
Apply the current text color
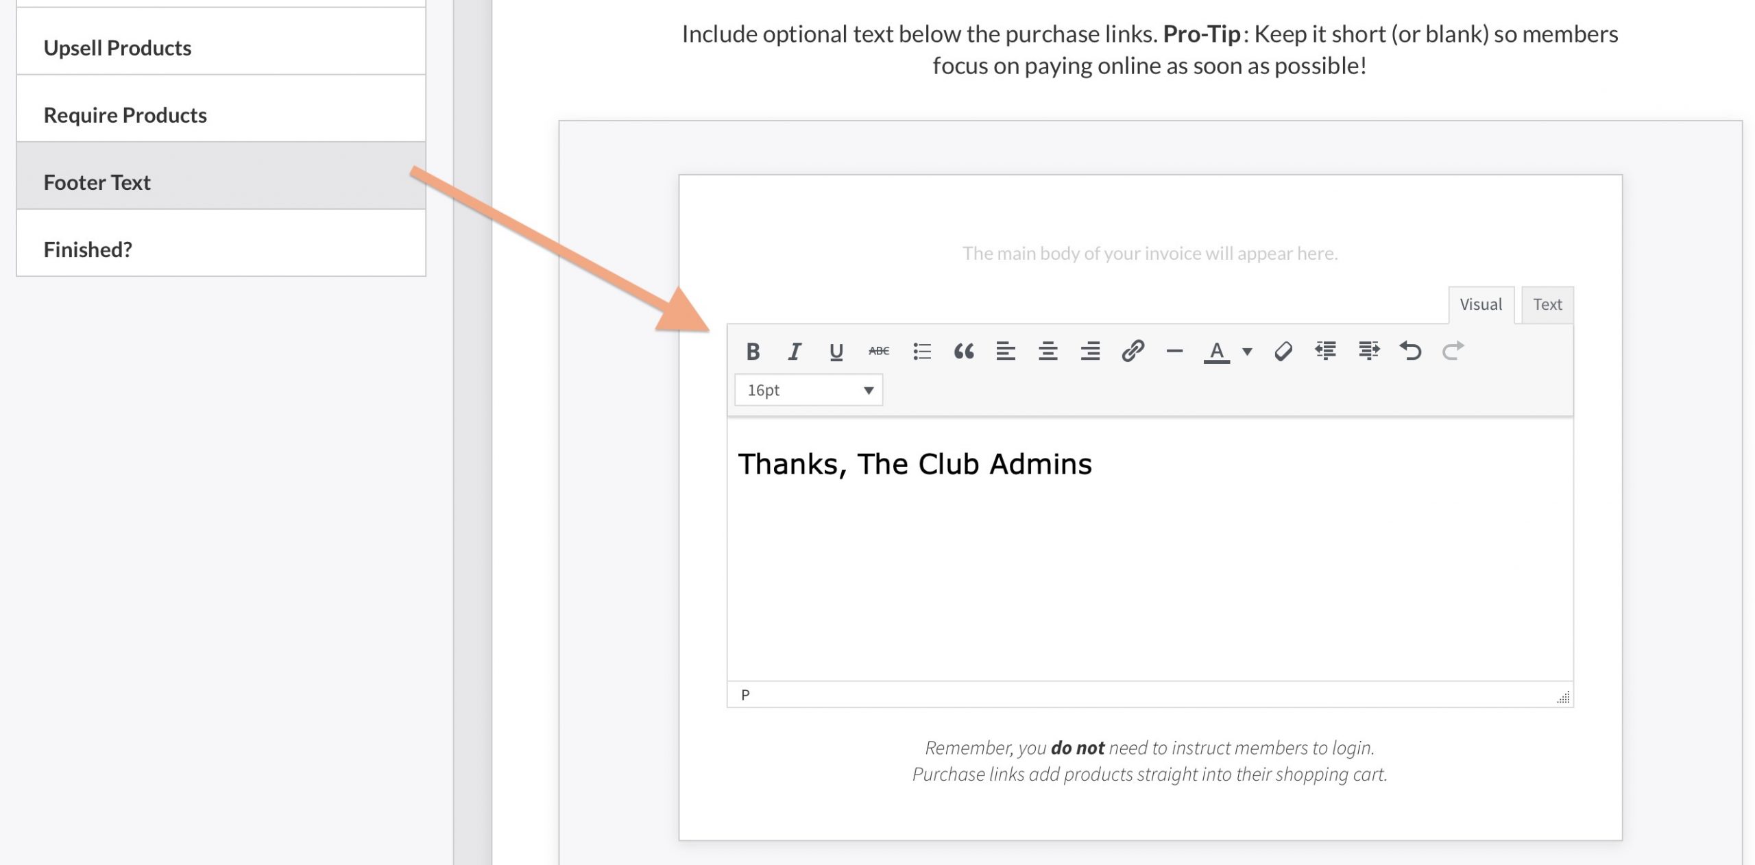(x=1216, y=352)
